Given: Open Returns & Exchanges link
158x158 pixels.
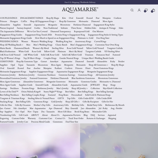Looking at the screenshot, I should (96, 118).
